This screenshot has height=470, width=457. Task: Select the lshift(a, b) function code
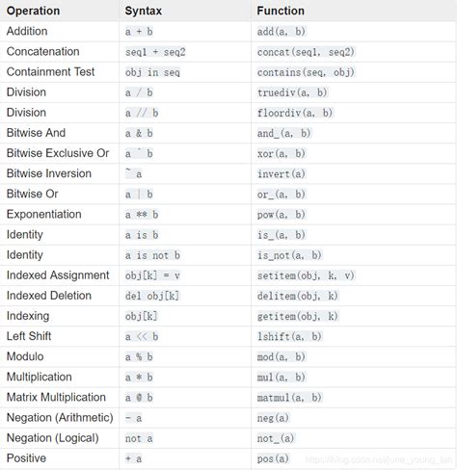pos(289,336)
